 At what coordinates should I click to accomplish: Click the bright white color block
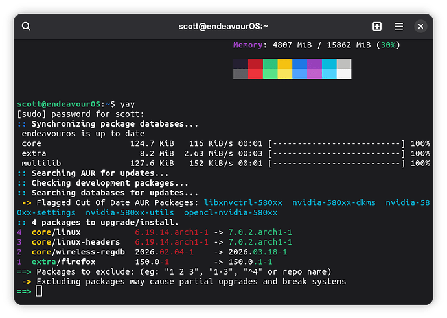(x=344, y=73)
